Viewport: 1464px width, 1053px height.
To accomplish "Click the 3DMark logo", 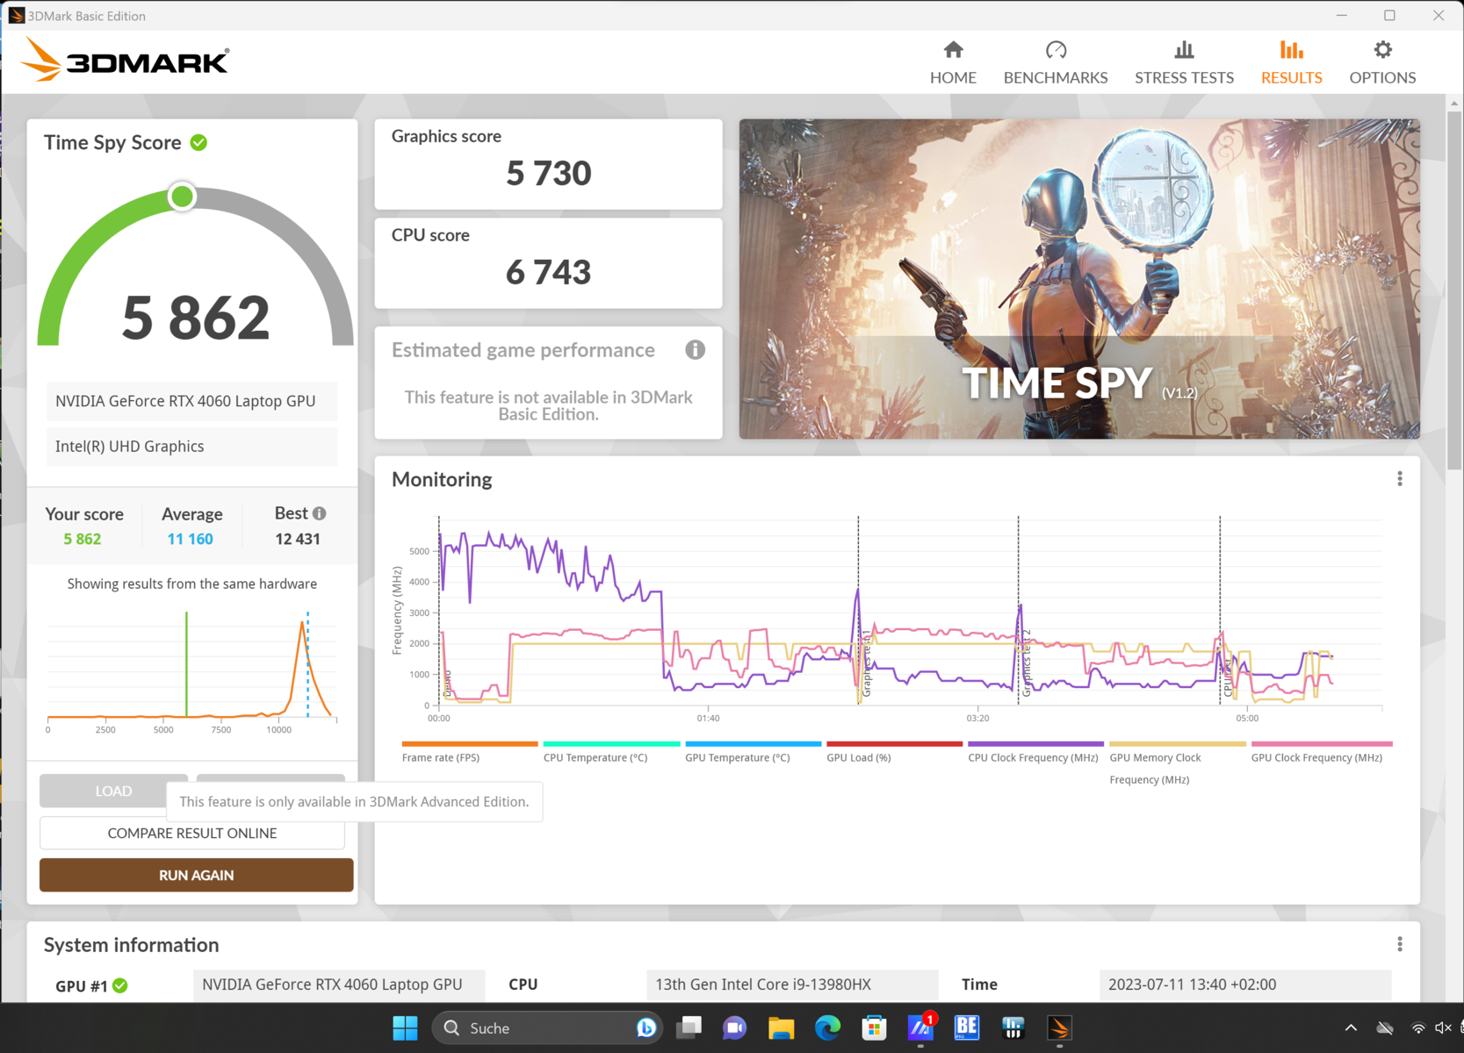I will point(126,60).
